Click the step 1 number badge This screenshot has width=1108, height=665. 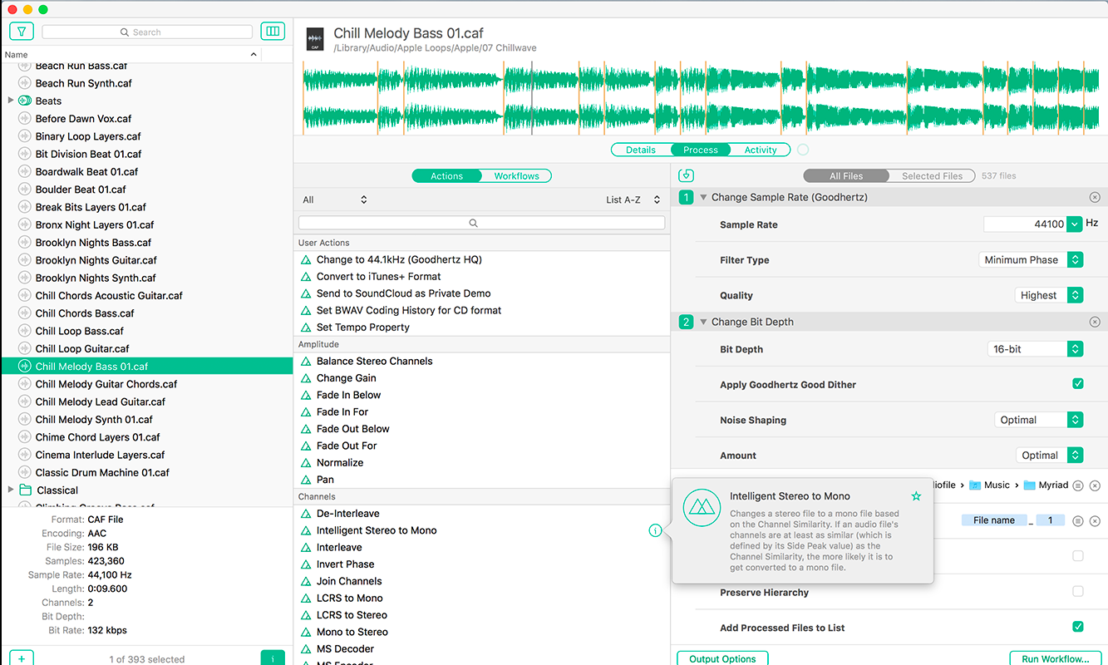[x=686, y=197]
